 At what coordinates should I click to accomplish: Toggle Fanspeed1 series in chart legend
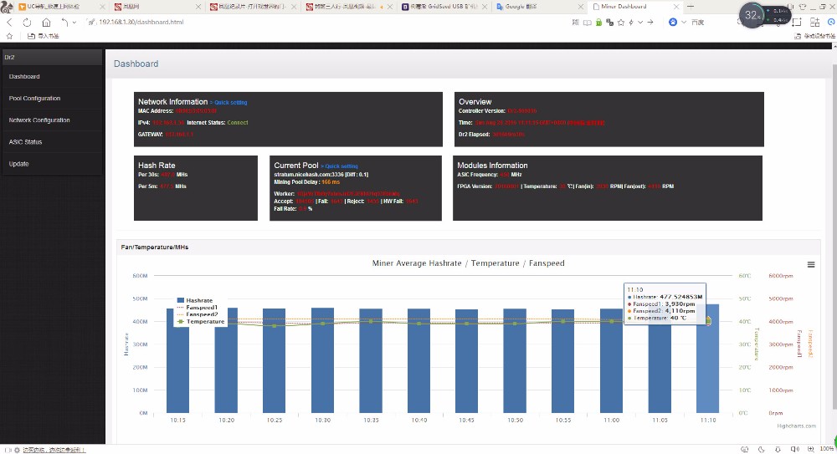[201, 307]
